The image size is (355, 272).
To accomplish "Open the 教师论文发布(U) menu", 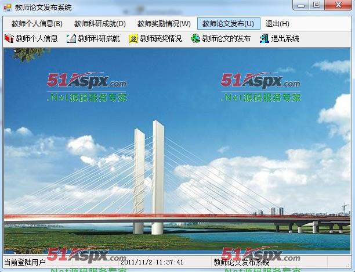I will pos(229,24).
